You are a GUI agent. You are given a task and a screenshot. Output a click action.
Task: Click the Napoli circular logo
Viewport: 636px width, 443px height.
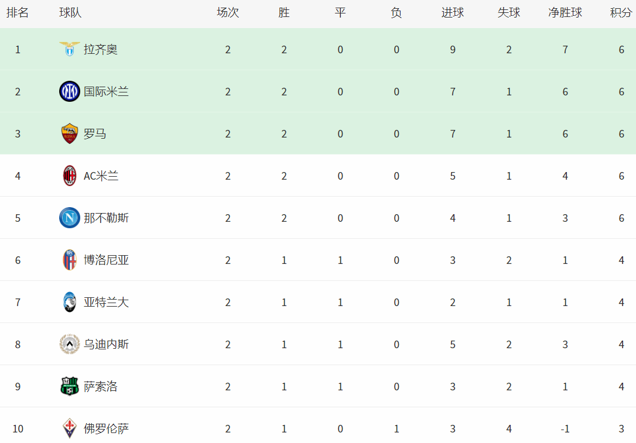tap(69, 218)
